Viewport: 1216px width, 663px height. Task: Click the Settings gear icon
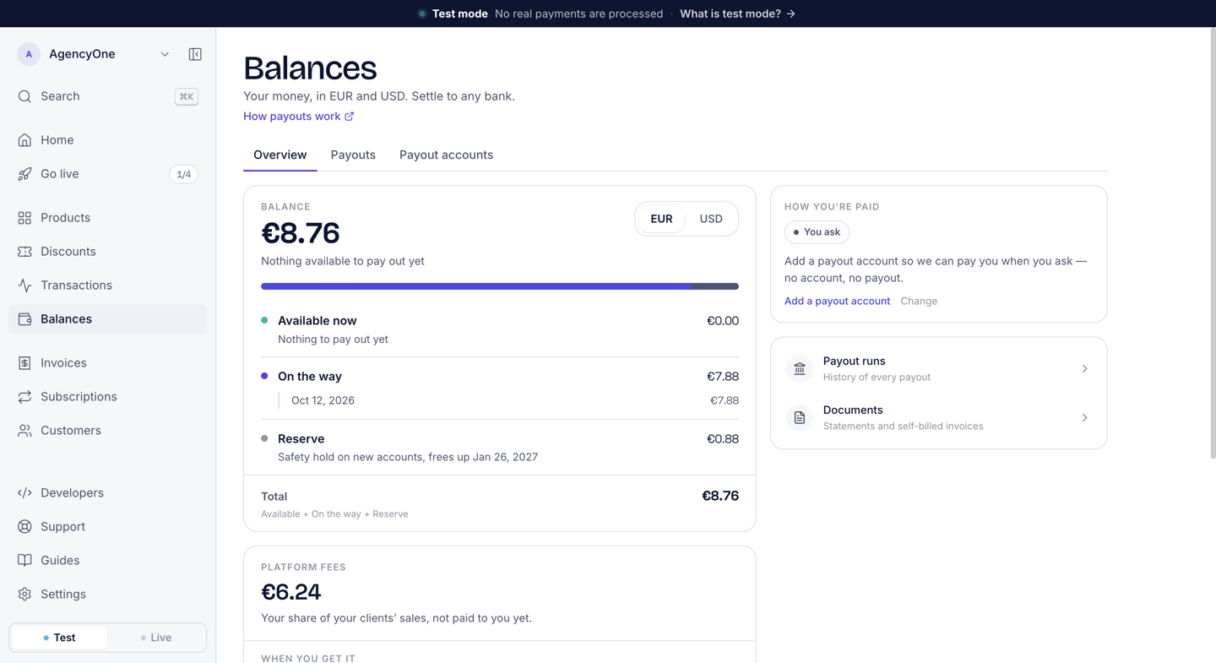pyautogui.click(x=24, y=595)
